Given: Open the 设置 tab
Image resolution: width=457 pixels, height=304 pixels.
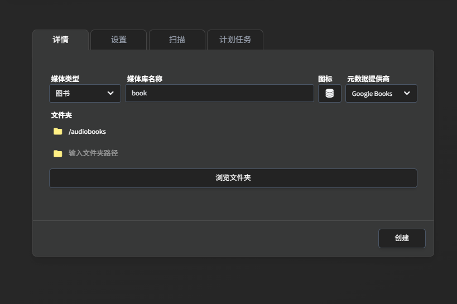Looking at the screenshot, I should pos(118,40).
